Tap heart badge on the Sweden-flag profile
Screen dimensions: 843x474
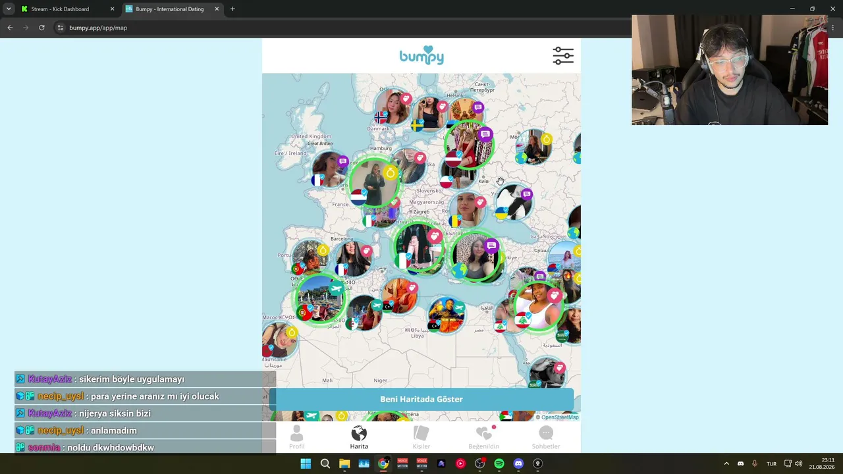[443, 107]
